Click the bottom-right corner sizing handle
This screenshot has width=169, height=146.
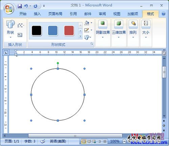[x=84, y=121]
